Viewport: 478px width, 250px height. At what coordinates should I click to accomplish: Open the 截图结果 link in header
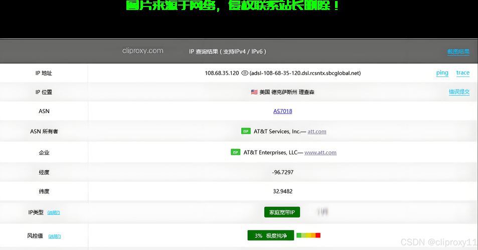tap(458, 51)
